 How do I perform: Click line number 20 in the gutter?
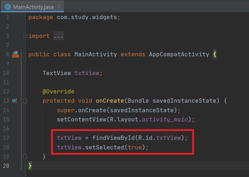click(6, 166)
